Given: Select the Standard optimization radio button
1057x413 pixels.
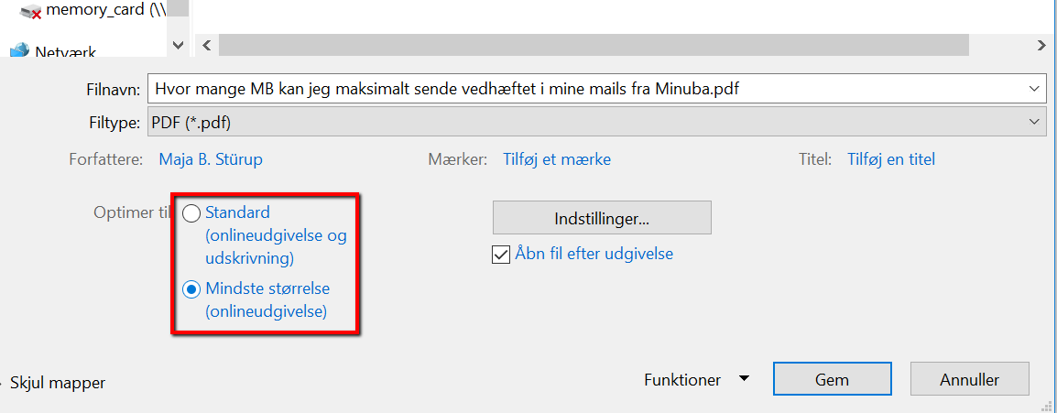Looking at the screenshot, I should pos(191,212).
